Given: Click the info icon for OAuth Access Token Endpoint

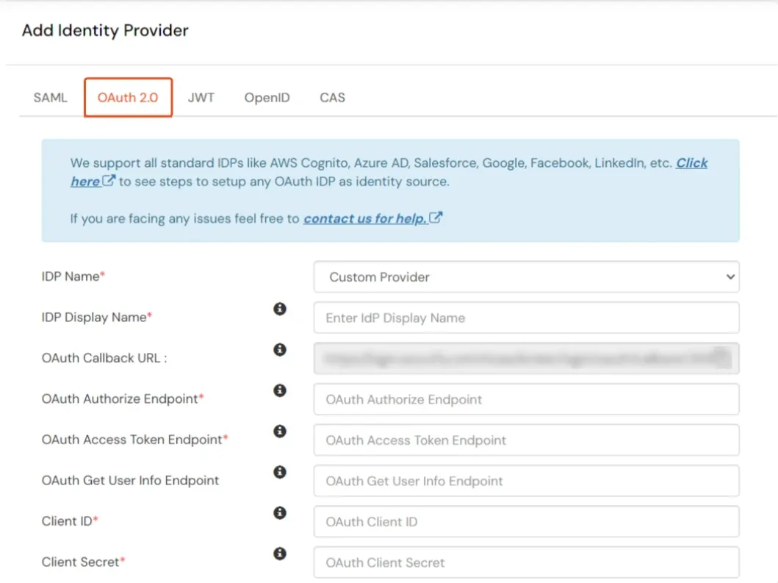Looking at the screenshot, I should click(279, 432).
